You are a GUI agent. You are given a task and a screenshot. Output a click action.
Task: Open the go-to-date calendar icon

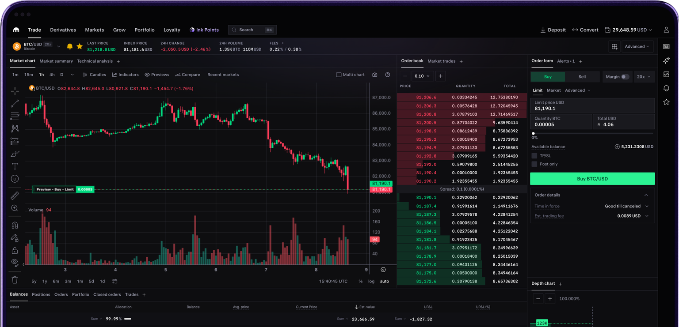pyautogui.click(x=115, y=281)
